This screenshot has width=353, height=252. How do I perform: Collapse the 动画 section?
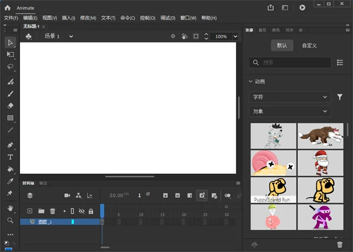pyautogui.click(x=251, y=82)
